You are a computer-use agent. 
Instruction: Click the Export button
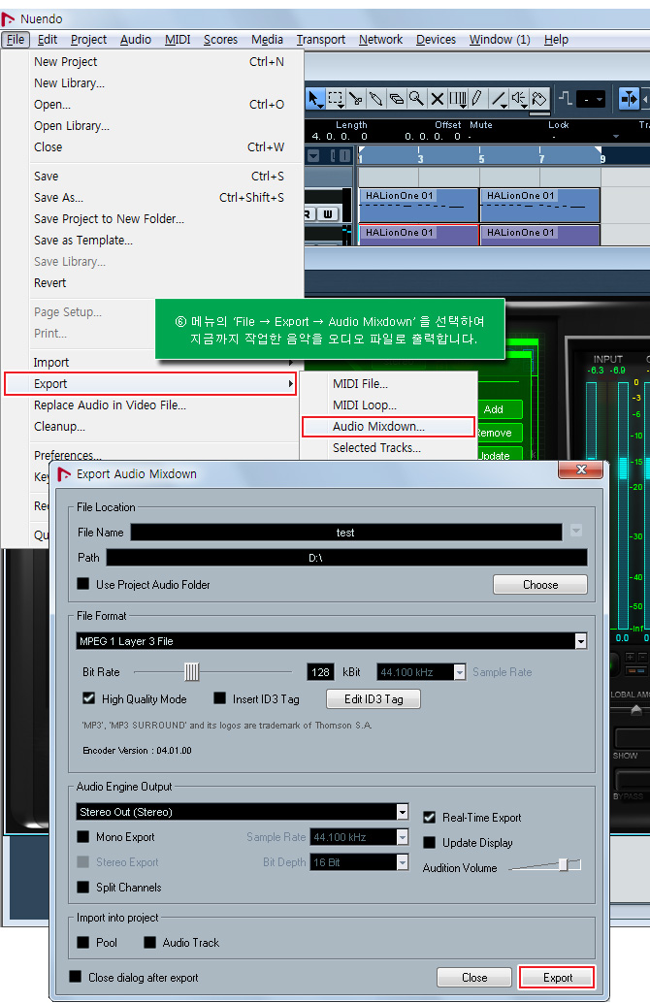[557, 977]
